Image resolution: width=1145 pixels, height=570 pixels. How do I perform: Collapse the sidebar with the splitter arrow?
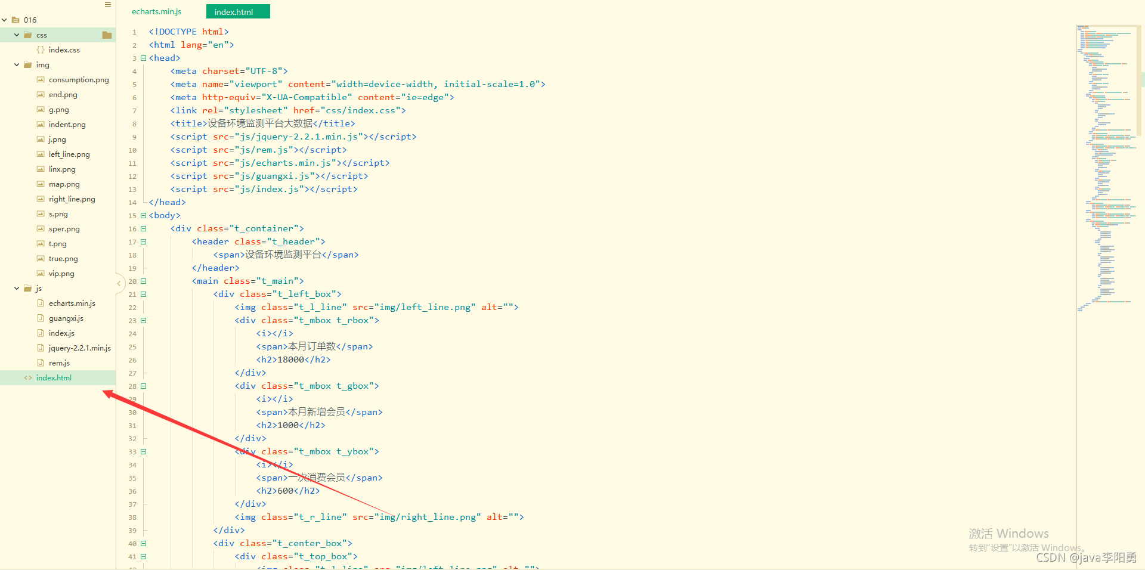(119, 283)
